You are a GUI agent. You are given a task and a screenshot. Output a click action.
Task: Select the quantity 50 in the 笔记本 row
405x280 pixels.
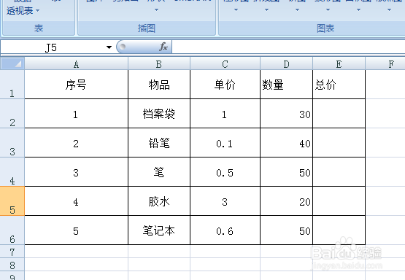click(287, 230)
